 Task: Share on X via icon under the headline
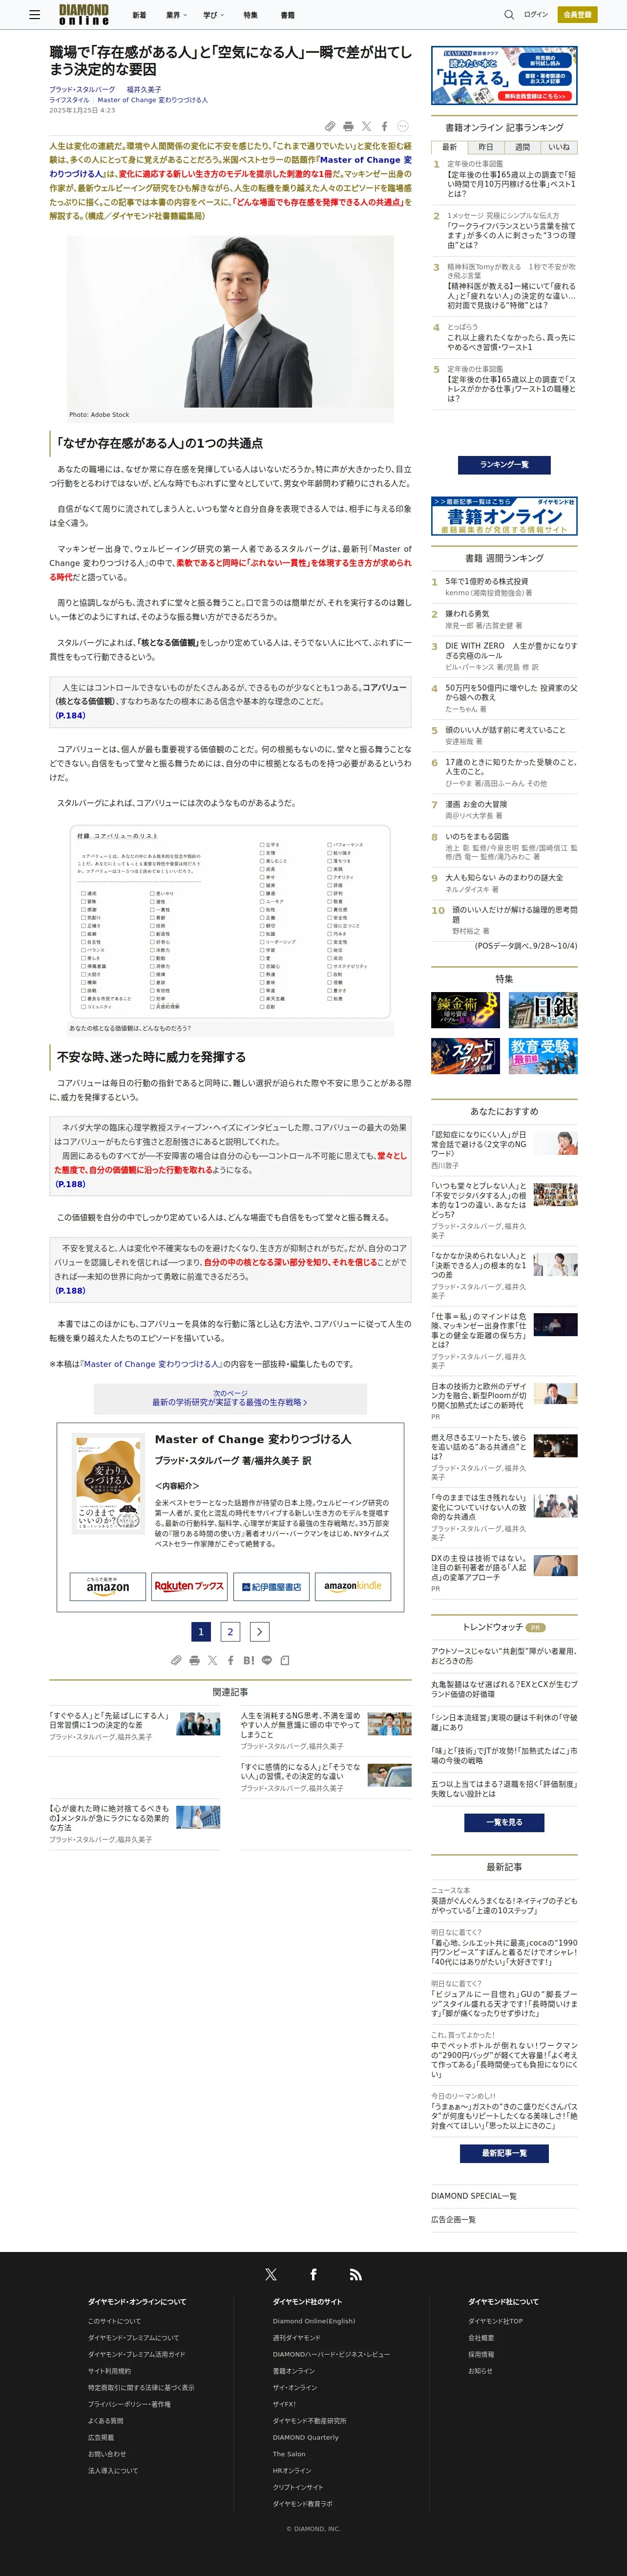[366, 126]
